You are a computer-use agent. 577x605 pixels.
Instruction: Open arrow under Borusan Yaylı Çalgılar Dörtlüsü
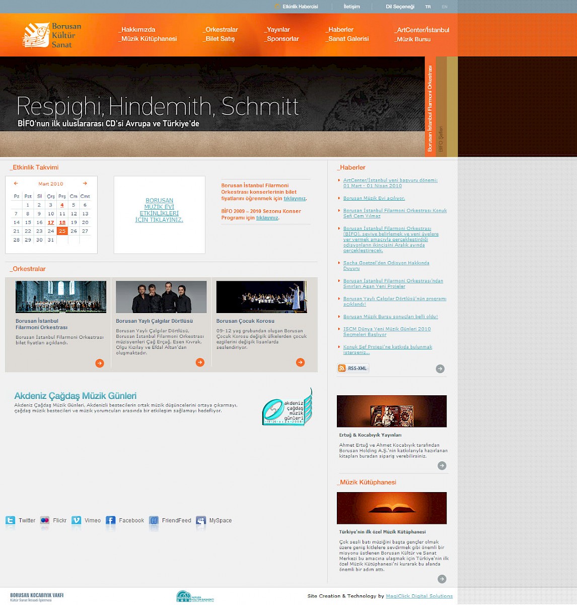(200, 362)
